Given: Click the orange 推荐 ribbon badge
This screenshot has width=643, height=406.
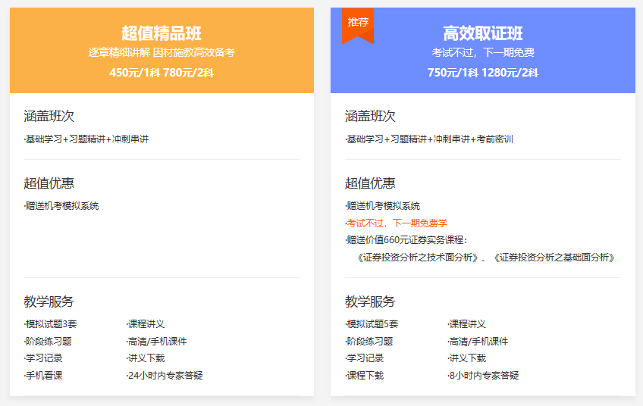Looking at the screenshot, I should (358, 23).
